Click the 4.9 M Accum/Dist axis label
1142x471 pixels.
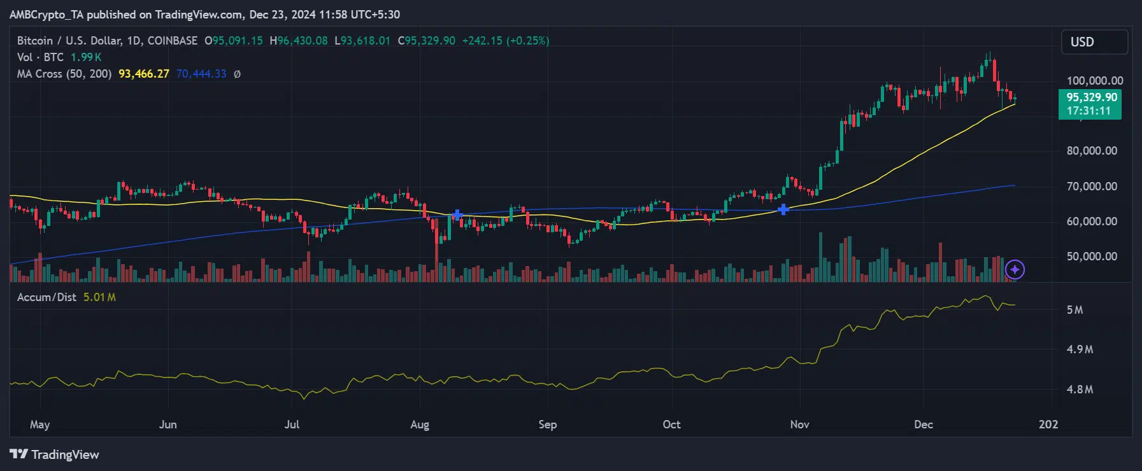tap(1080, 349)
